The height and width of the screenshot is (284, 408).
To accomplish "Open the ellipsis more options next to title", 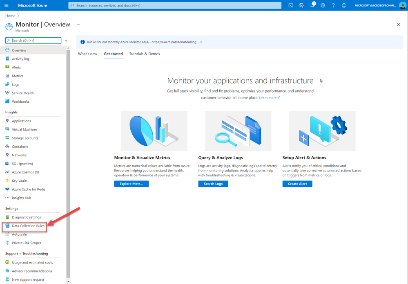I will [x=78, y=25].
